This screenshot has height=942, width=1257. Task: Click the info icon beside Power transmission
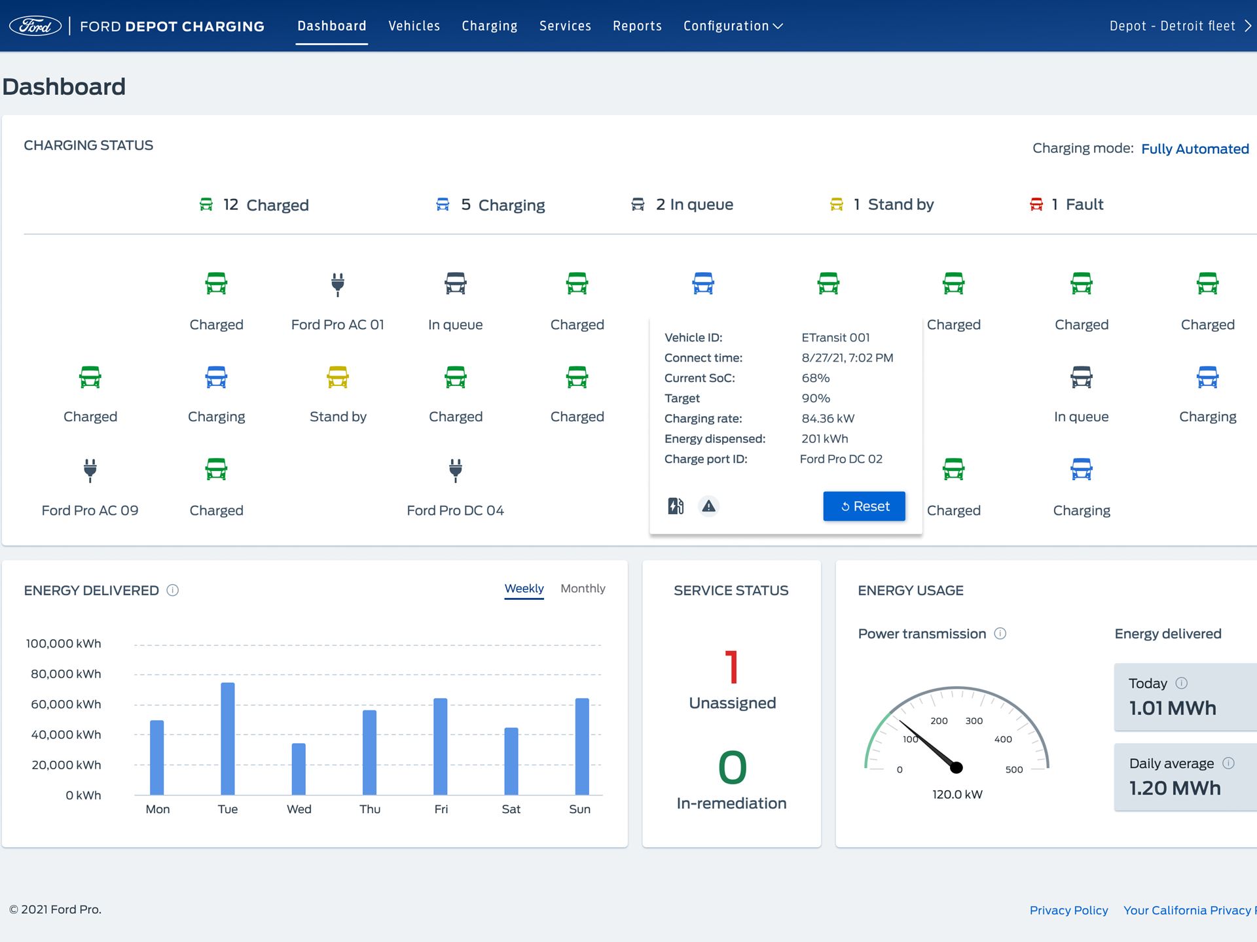tap(1000, 633)
